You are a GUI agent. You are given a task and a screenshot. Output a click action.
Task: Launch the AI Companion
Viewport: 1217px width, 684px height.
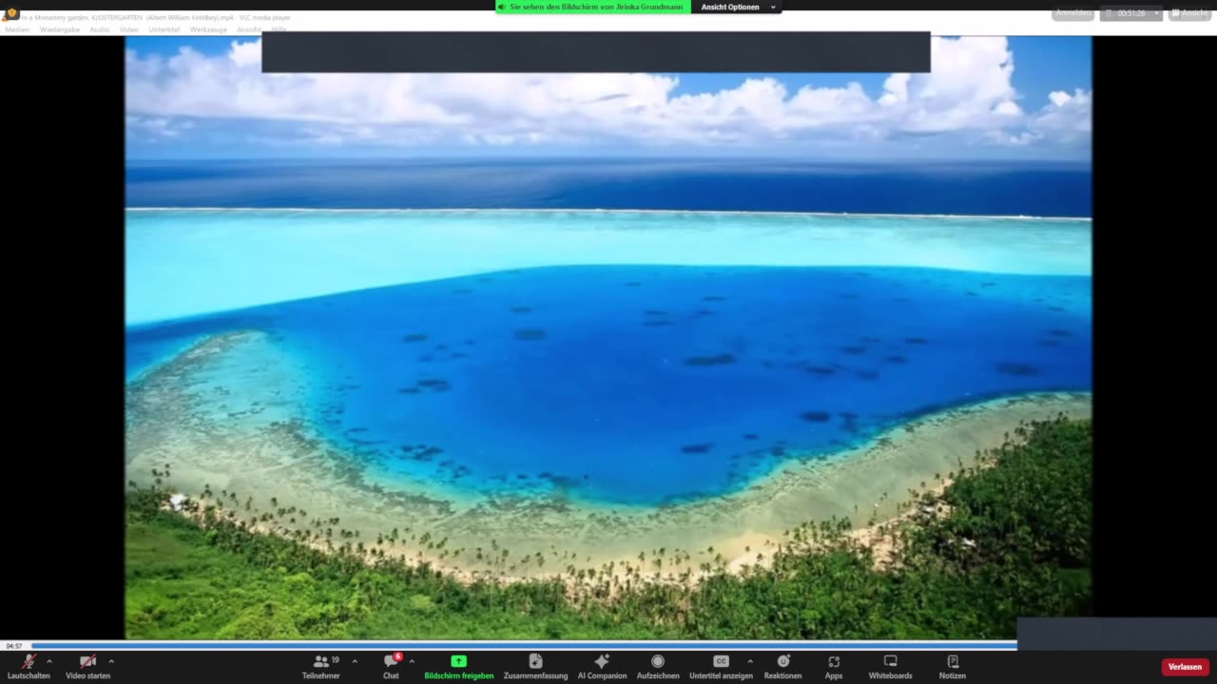click(x=602, y=667)
